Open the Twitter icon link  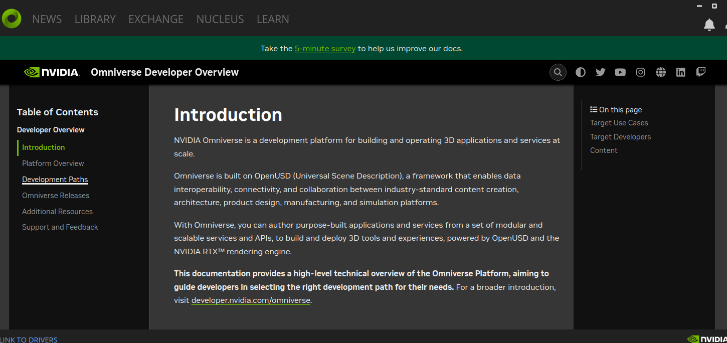click(x=601, y=72)
